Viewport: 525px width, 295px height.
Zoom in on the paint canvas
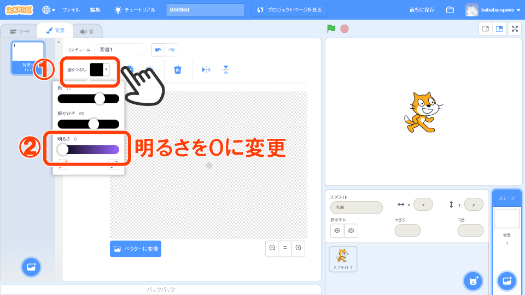[x=298, y=248]
